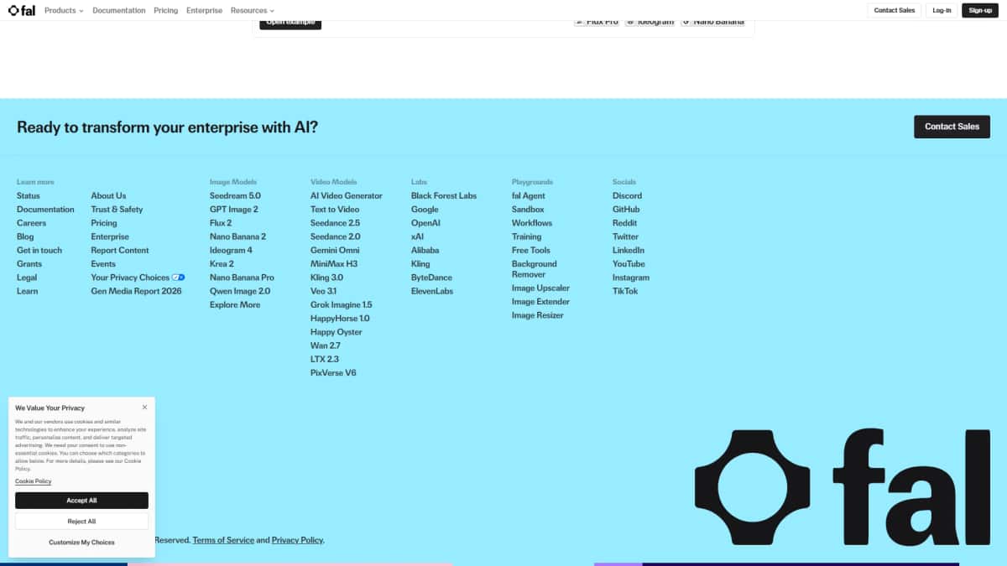Open the Seedance 2.5 link
The image size is (1007, 566).
coord(335,223)
